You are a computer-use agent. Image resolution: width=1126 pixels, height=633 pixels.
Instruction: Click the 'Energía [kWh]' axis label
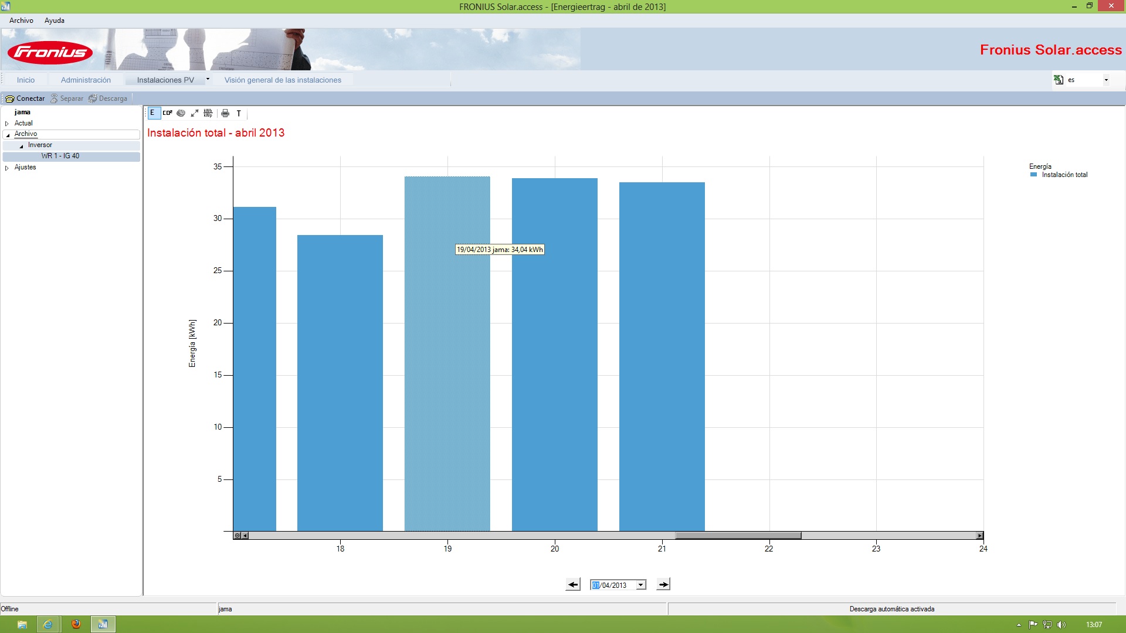[192, 343]
